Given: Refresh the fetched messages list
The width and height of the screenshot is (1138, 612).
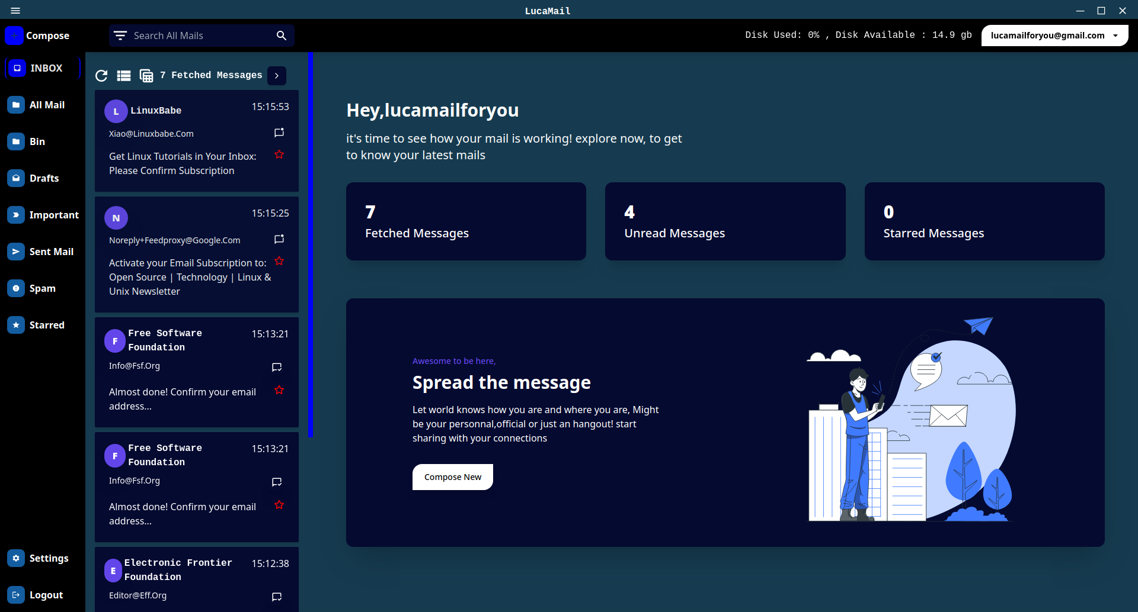Looking at the screenshot, I should (x=101, y=76).
